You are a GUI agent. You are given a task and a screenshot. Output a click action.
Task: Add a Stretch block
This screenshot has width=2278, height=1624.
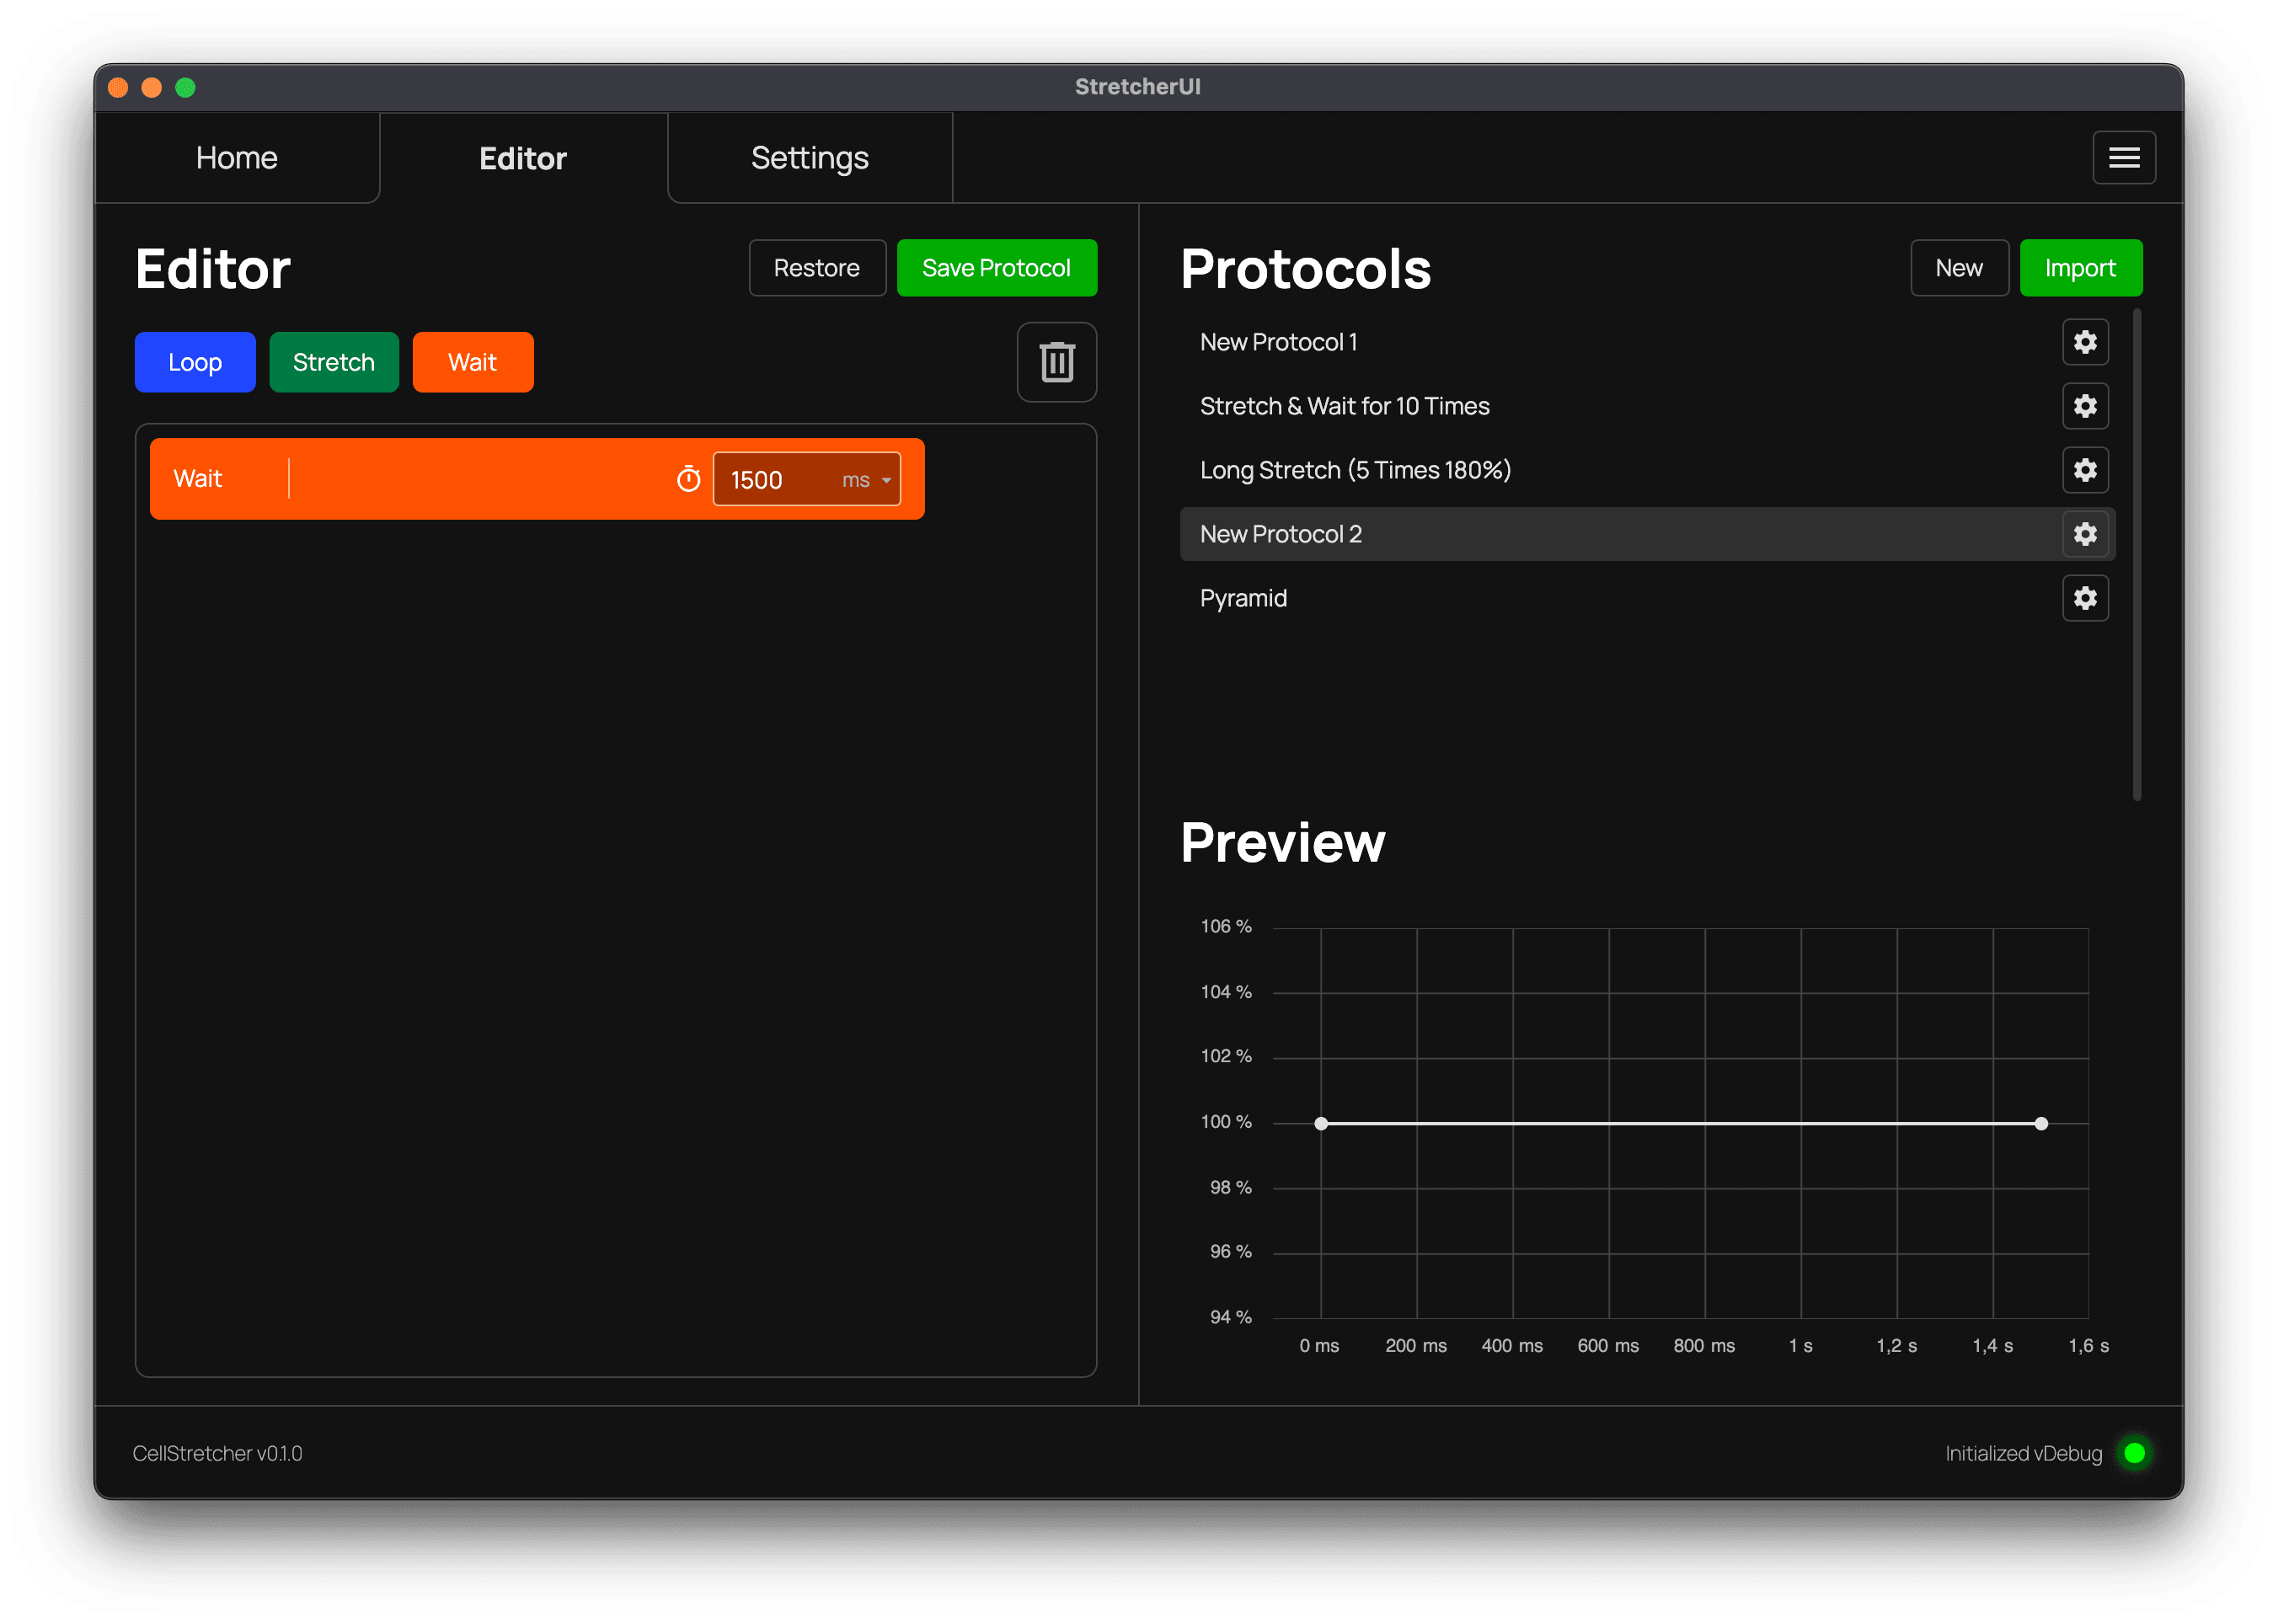333,362
